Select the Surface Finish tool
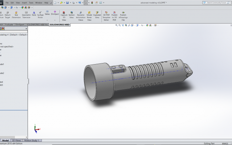This screenshot has width=232, height=145. [x=40, y=15]
